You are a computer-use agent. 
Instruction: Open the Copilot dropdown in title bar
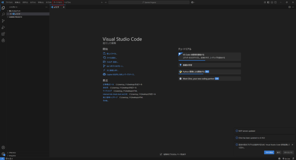point(193,2)
